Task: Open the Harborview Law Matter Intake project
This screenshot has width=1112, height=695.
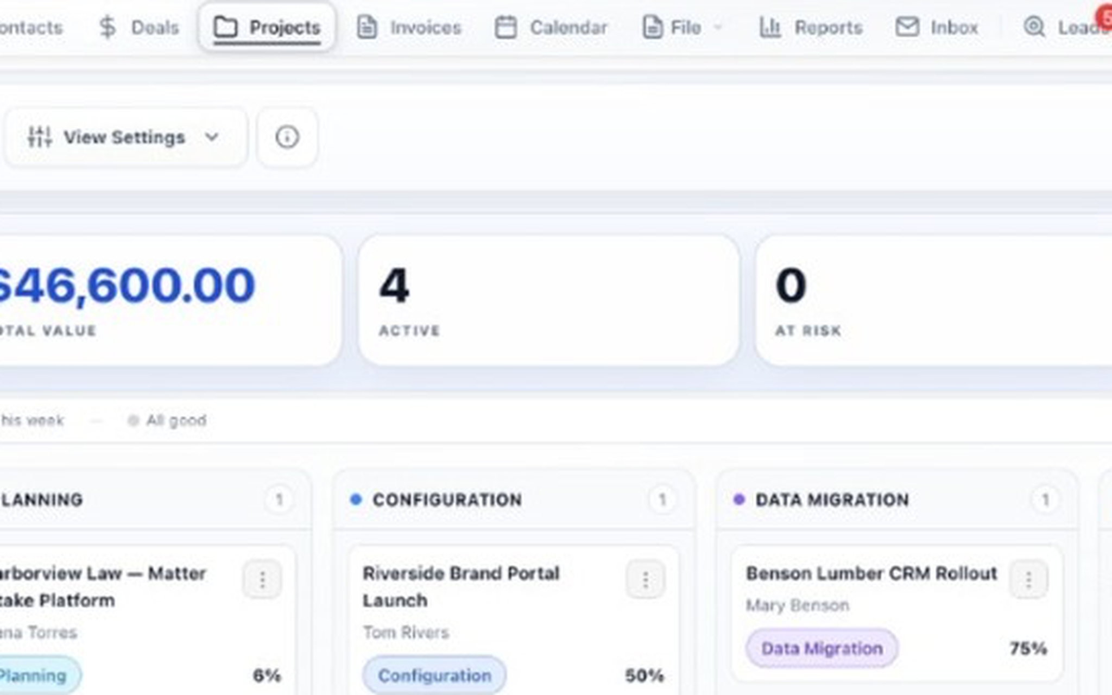Action: coord(103,586)
